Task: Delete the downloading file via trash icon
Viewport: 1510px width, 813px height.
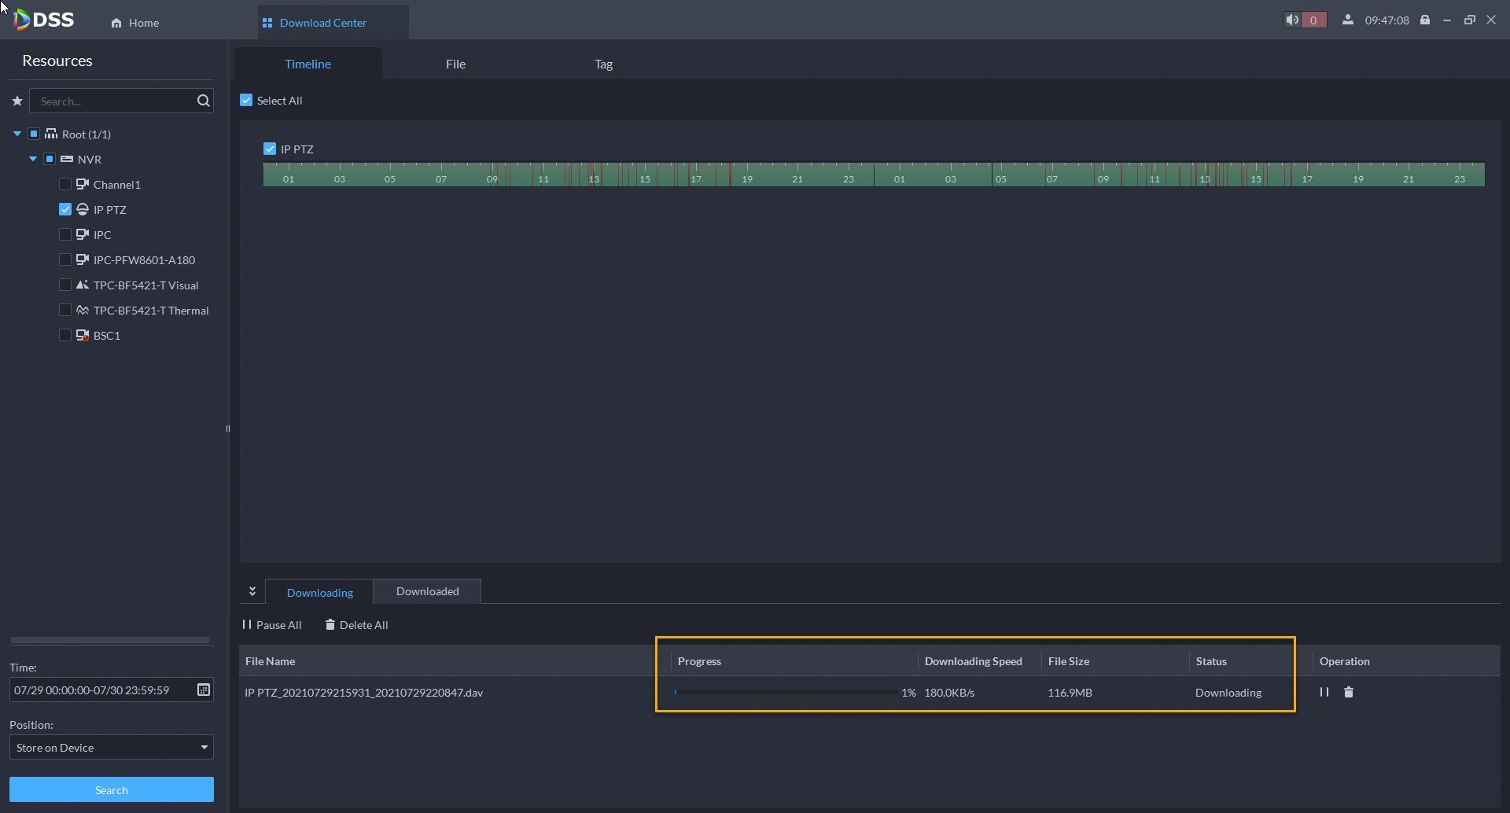Action: point(1349,693)
